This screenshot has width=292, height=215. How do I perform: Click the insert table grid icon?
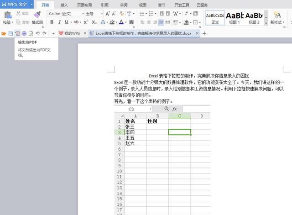point(196,13)
